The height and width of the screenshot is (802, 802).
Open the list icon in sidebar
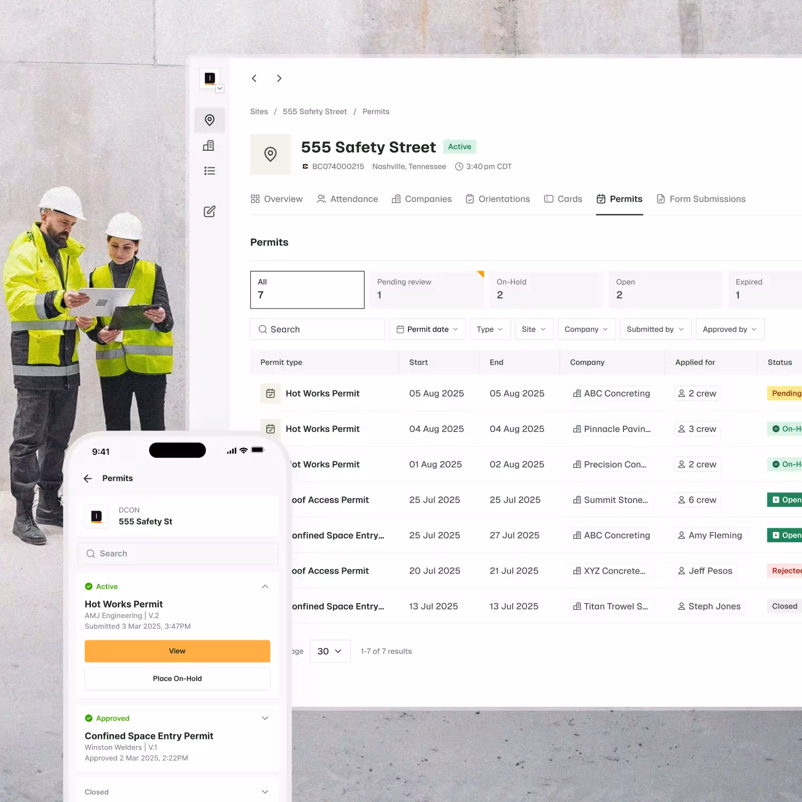(209, 171)
